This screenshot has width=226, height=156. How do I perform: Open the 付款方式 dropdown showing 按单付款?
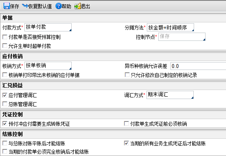(48, 27)
